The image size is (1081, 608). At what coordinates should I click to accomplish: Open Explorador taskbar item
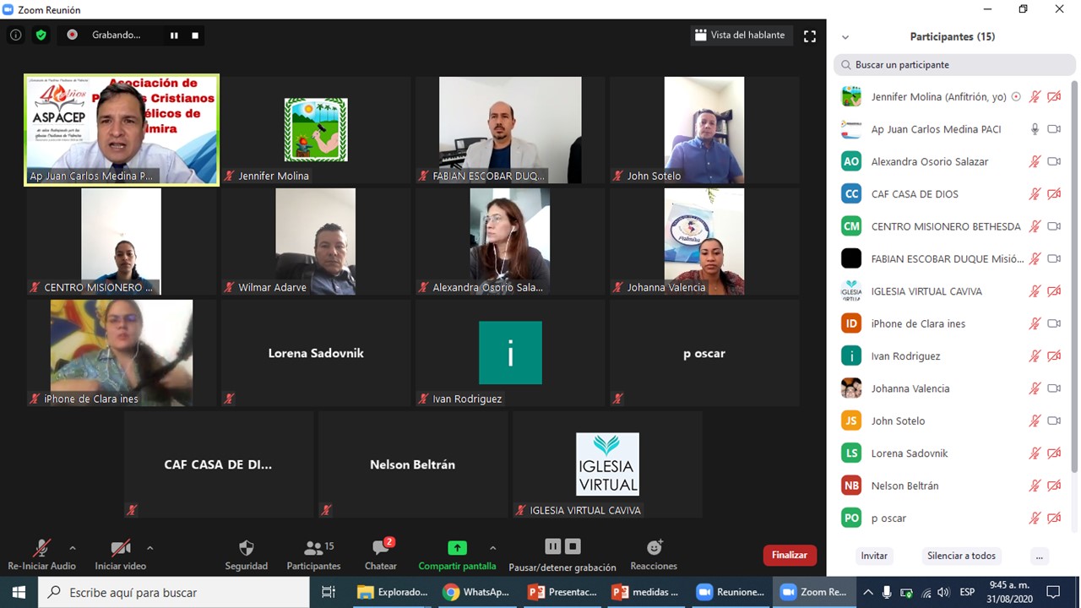393,592
